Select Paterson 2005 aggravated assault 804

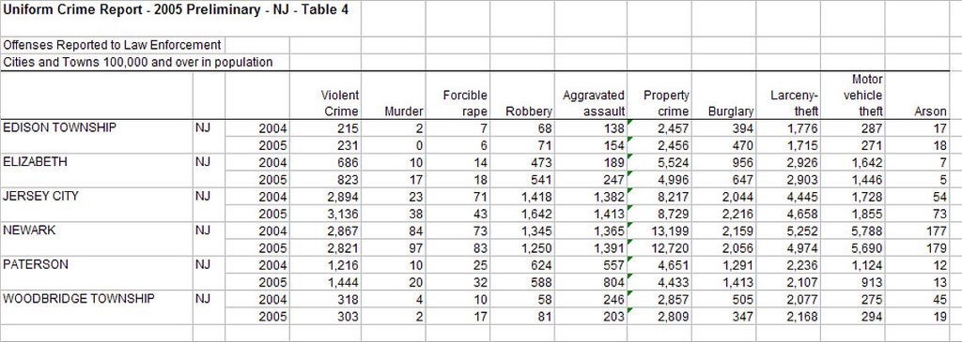(613, 283)
